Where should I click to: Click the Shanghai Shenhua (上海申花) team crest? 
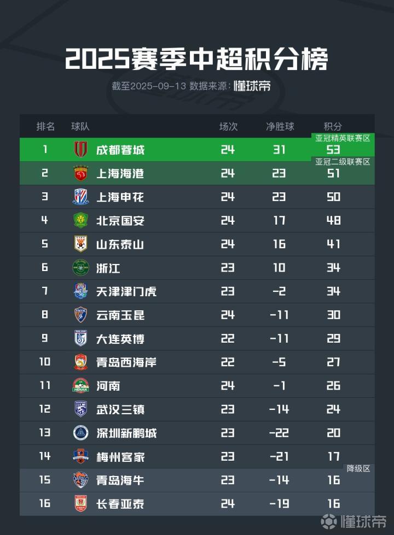(x=80, y=197)
